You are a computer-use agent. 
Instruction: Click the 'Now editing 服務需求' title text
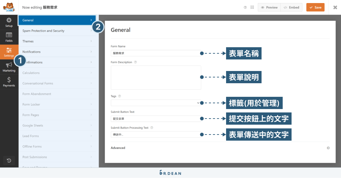coord(40,7)
